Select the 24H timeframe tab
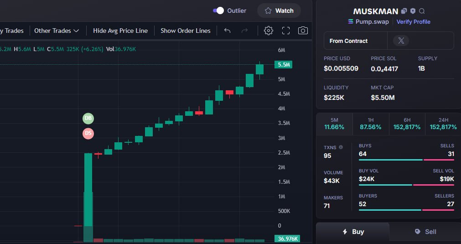 tap(443, 124)
